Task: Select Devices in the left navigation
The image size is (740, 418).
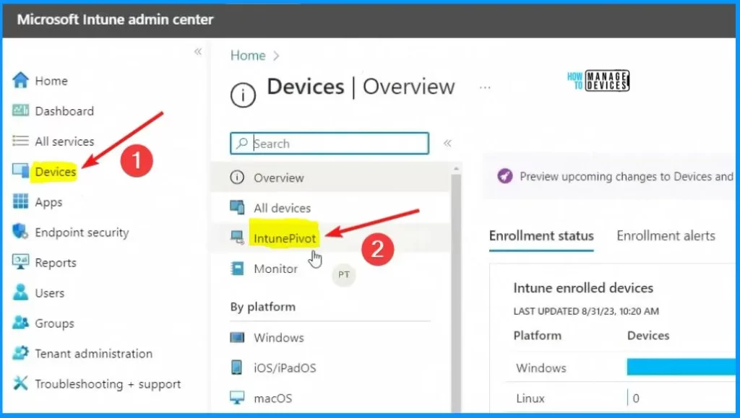Action: (55, 172)
